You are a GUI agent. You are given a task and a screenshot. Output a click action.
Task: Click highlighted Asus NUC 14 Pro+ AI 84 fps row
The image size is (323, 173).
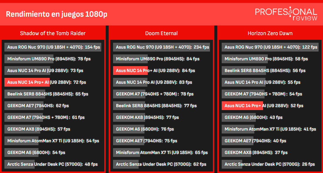pyautogui.click(x=161, y=71)
